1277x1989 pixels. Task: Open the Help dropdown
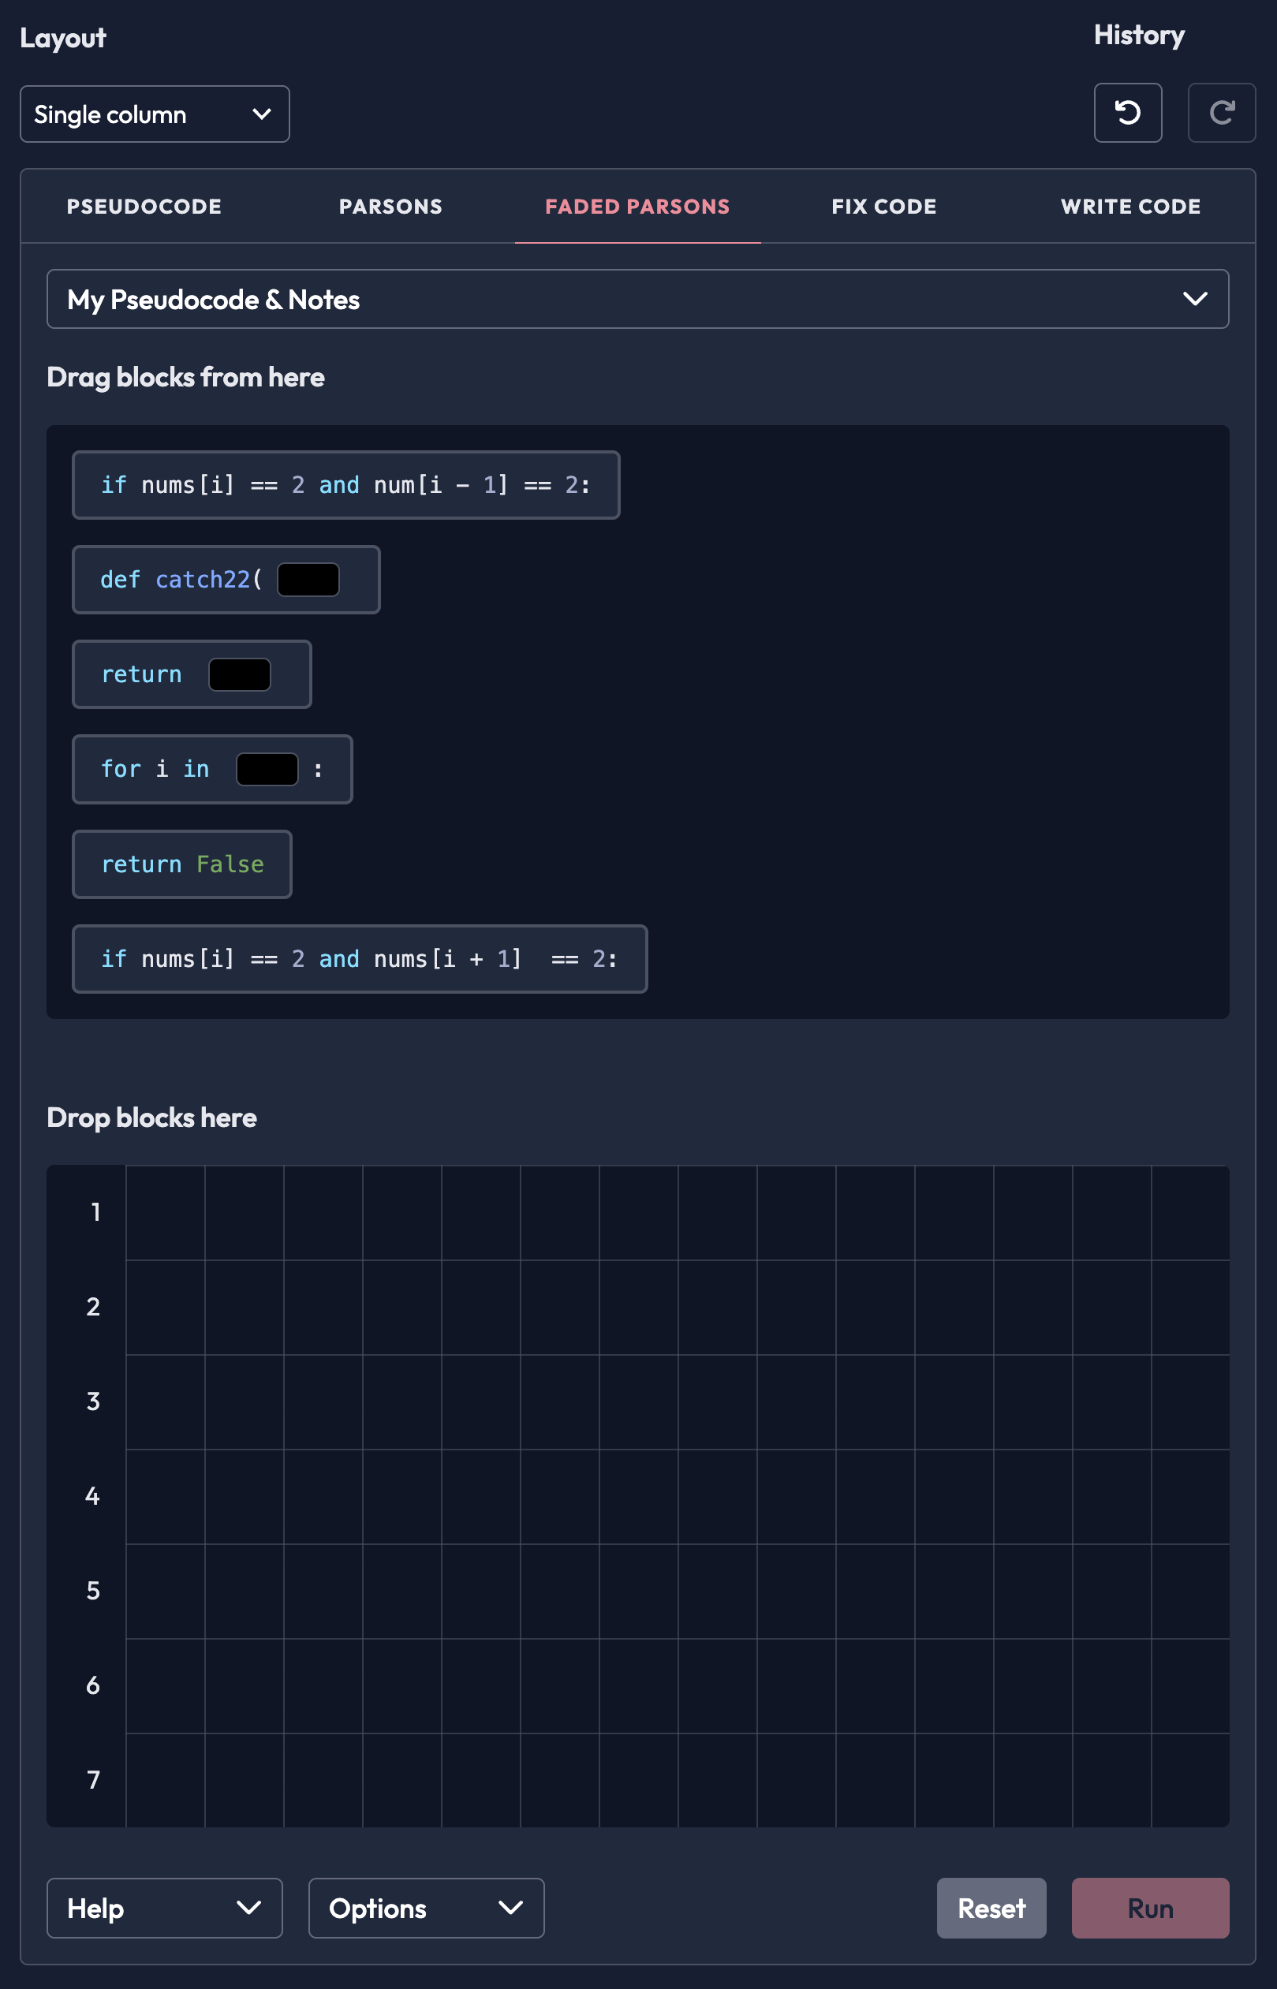click(x=164, y=1908)
